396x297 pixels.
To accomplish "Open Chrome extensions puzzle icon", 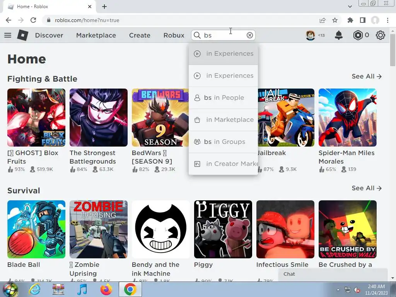I will pos(350,20).
